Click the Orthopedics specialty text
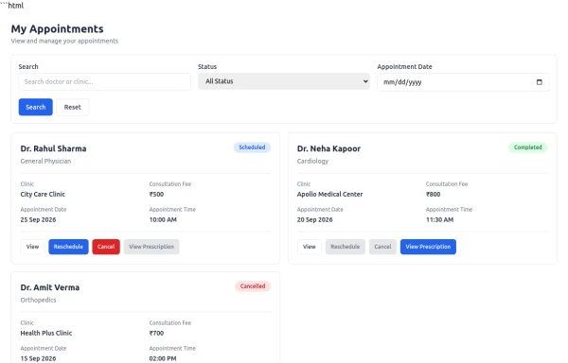This screenshot has width=568, height=363. (x=38, y=300)
